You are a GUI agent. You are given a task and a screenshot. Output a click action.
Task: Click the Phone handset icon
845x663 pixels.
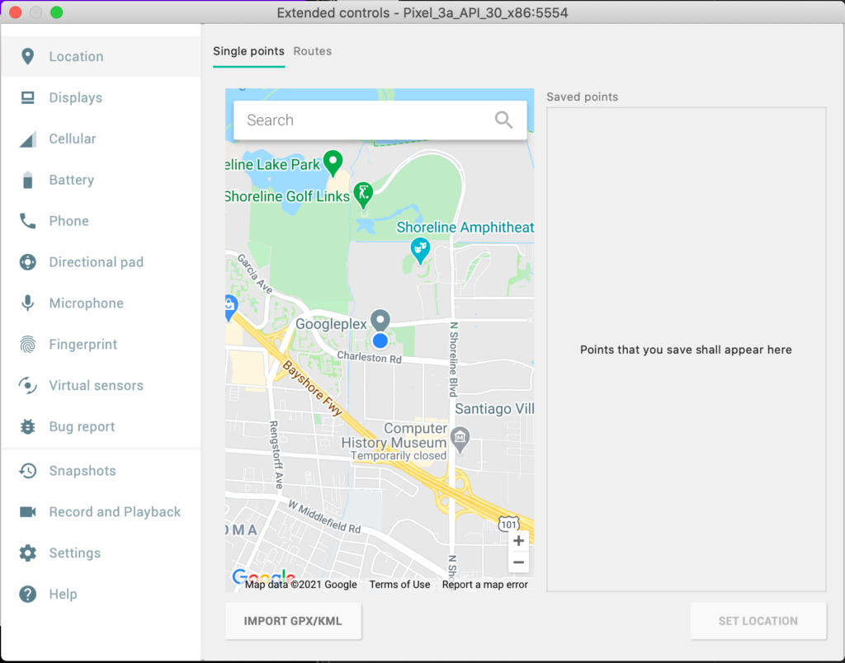[27, 221]
